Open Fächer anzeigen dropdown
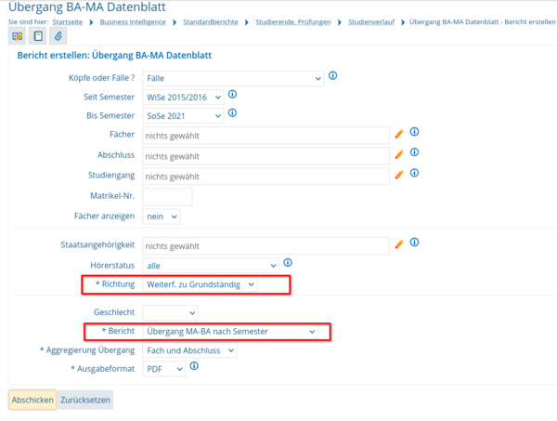557x421 pixels. pyautogui.click(x=162, y=217)
